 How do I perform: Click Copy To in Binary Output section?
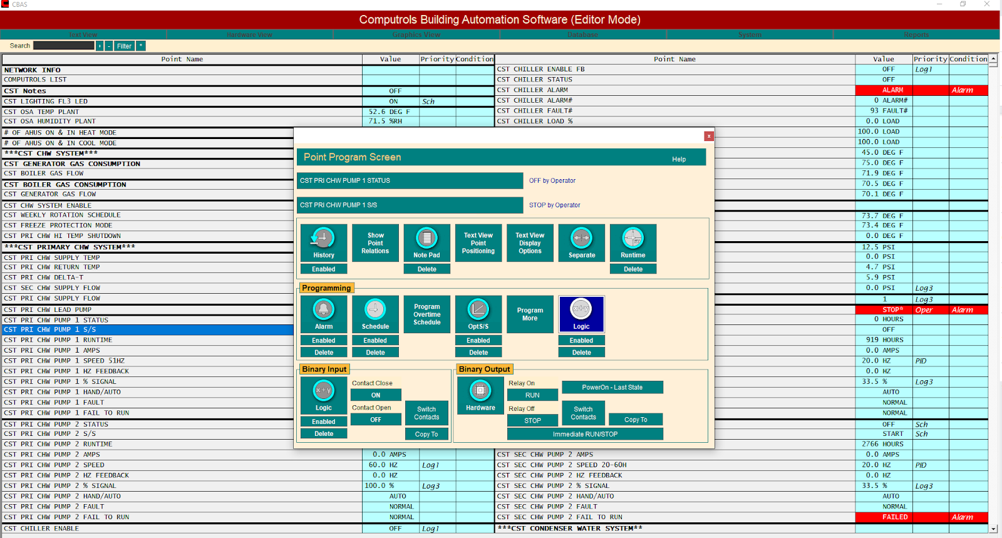tap(636, 420)
